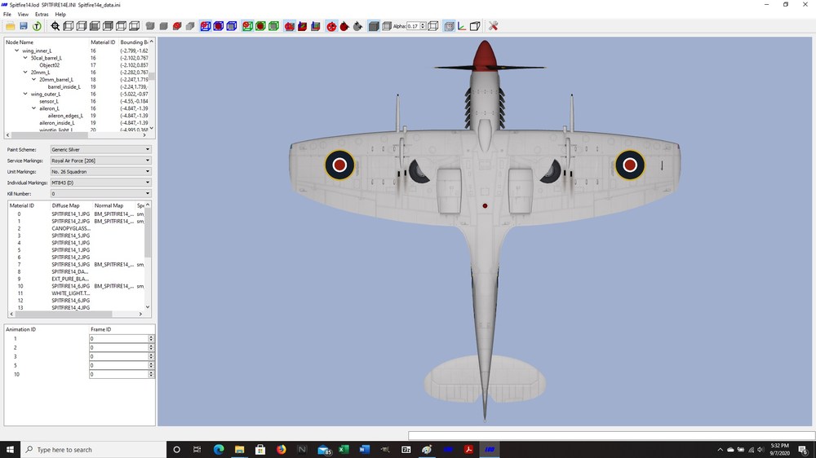Click the green circular T reload icon
The height and width of the screenshot is (458, 816).
[37, 26]
